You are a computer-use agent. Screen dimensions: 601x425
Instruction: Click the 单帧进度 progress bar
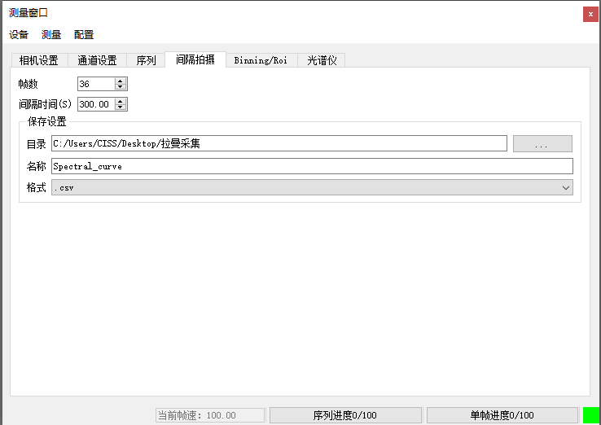point(502,415)
